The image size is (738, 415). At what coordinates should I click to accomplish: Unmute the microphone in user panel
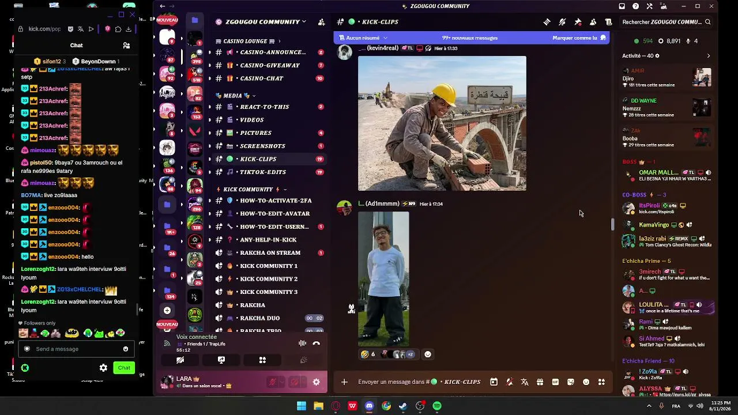coord(273,382)
